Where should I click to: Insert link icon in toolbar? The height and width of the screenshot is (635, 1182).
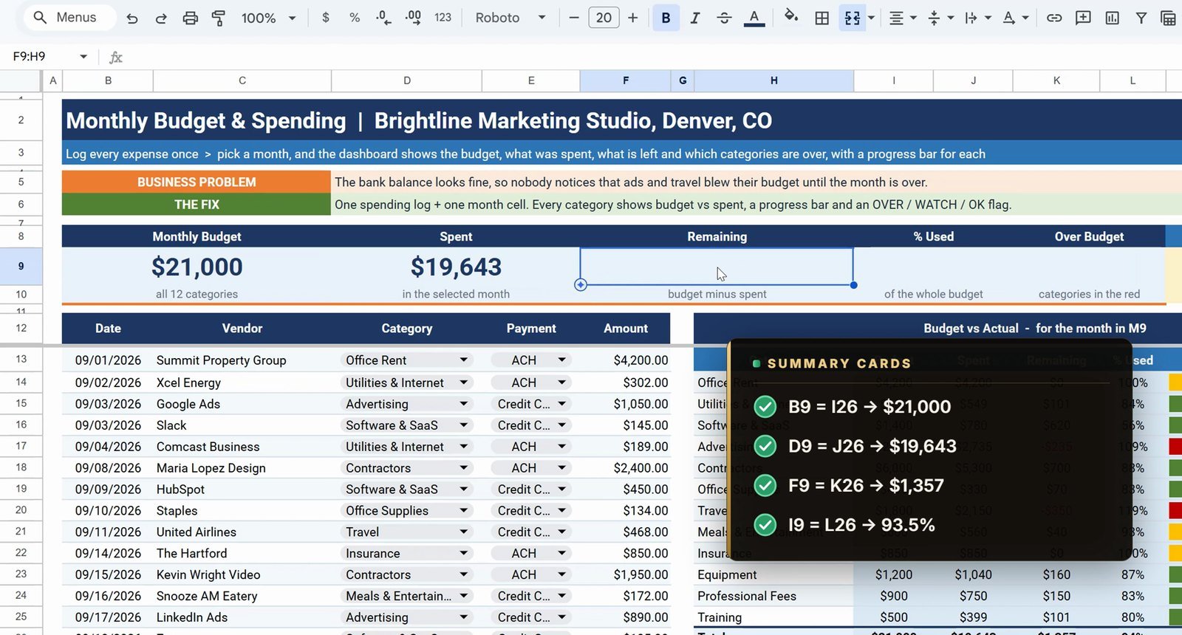[1054, 18]
